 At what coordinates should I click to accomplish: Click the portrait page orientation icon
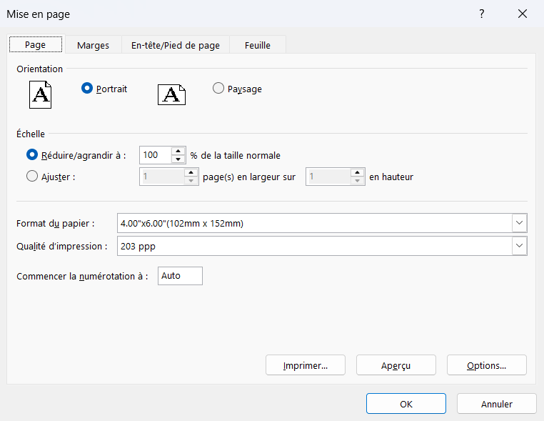coord(40,95)
